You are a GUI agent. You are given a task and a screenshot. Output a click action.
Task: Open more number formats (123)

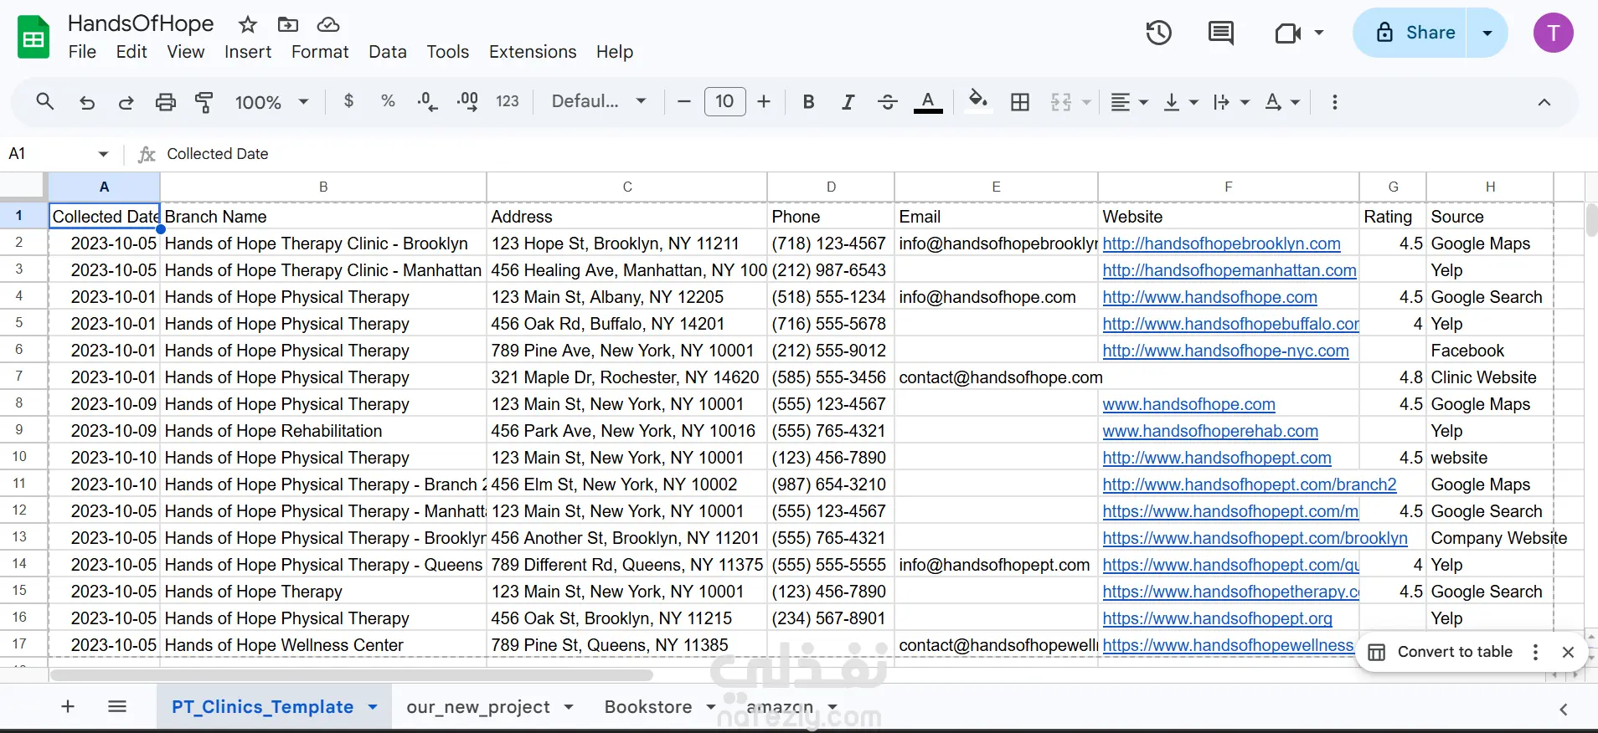click(x=508, y=101)
